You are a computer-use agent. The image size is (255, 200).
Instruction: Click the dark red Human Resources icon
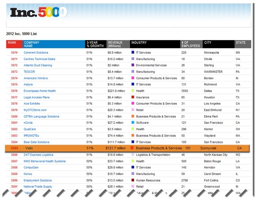tap(133, 180)
